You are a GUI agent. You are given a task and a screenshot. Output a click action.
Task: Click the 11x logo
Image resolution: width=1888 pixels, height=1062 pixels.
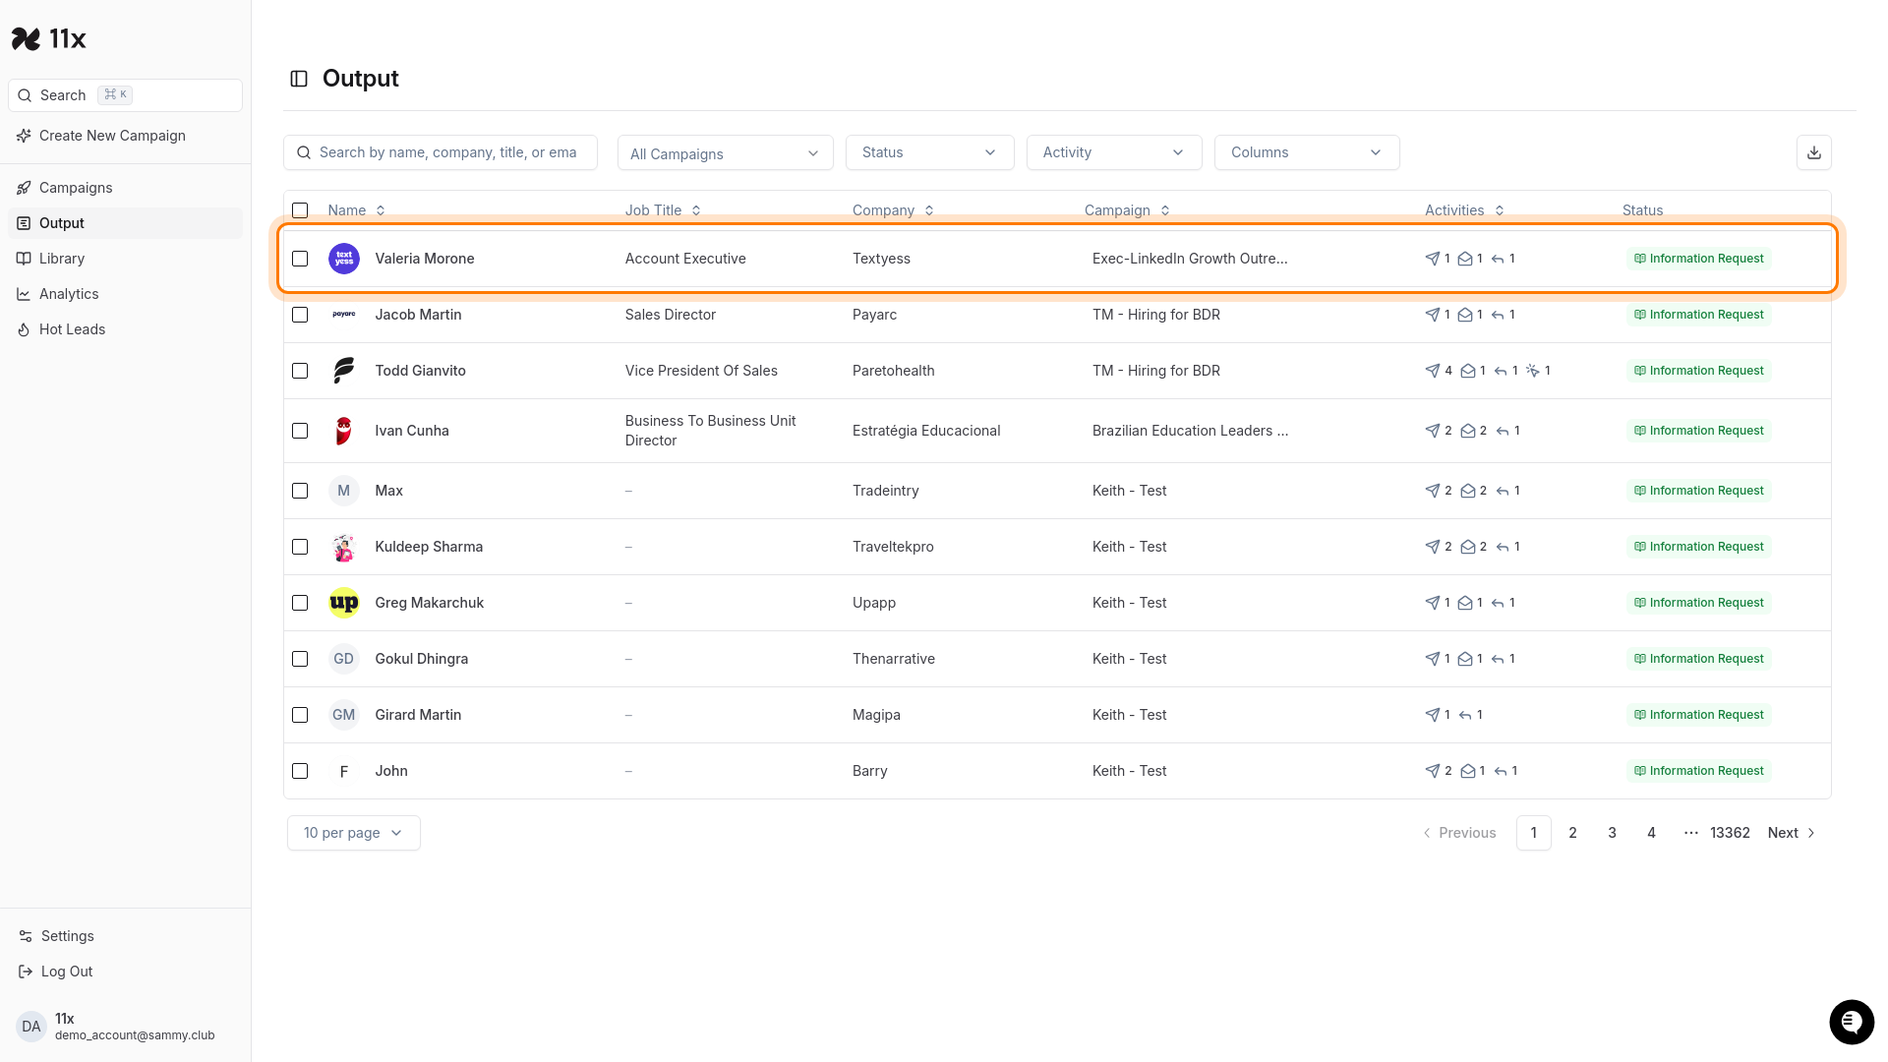point(48,38)
